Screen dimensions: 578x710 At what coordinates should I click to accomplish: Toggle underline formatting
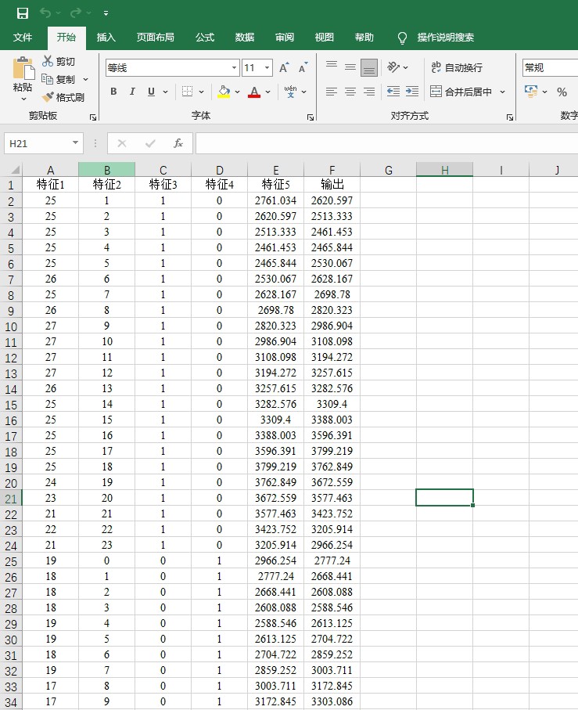point(151,92)
